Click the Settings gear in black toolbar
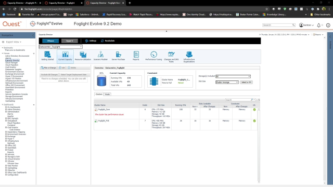The image size is (333, 187). (87, 41)
